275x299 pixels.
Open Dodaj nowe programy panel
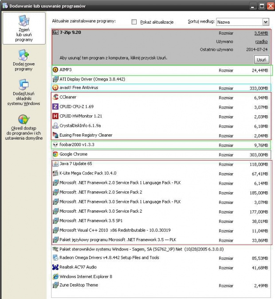[24, 60]
